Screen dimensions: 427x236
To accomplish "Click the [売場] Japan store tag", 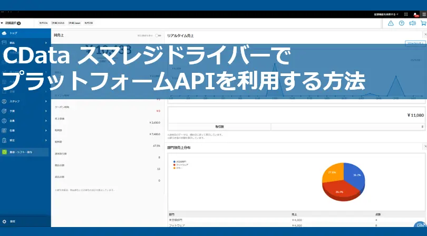I will pos(75,23).
